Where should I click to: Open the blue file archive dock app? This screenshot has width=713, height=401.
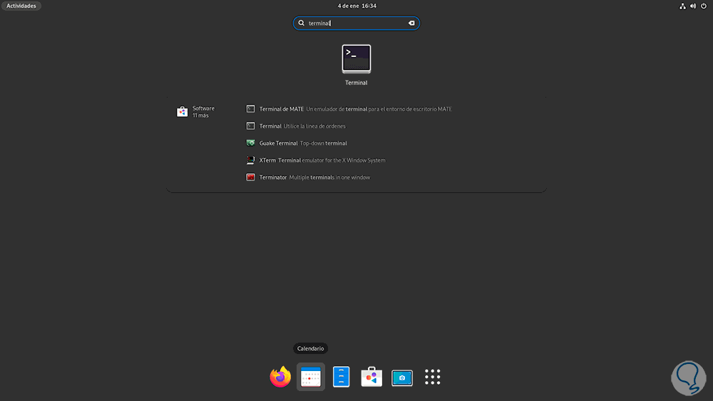(x=341, y=377)
